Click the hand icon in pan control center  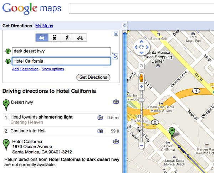coord(142,47)
